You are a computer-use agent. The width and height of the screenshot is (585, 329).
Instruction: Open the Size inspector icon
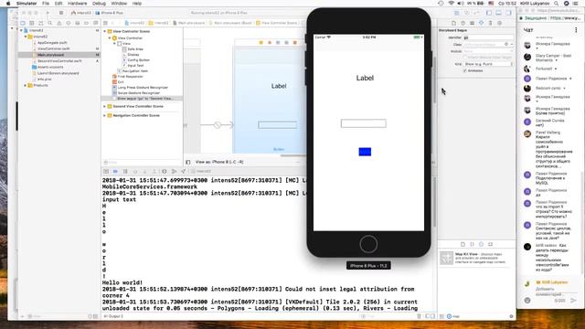pos(490,23)
